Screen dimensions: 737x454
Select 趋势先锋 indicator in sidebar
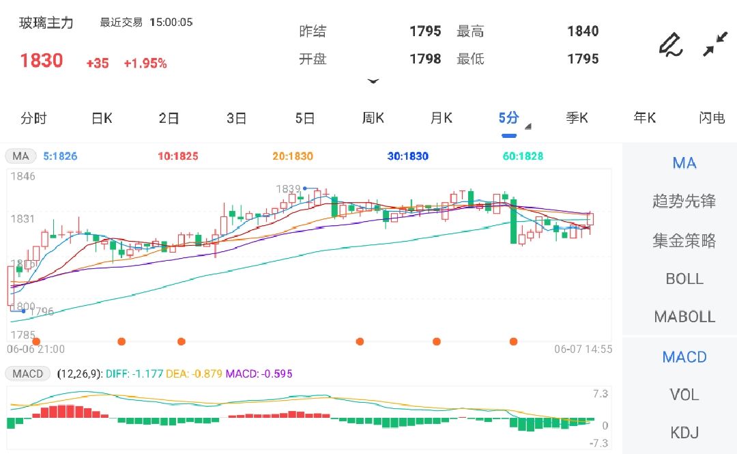[x=684, y=201]
